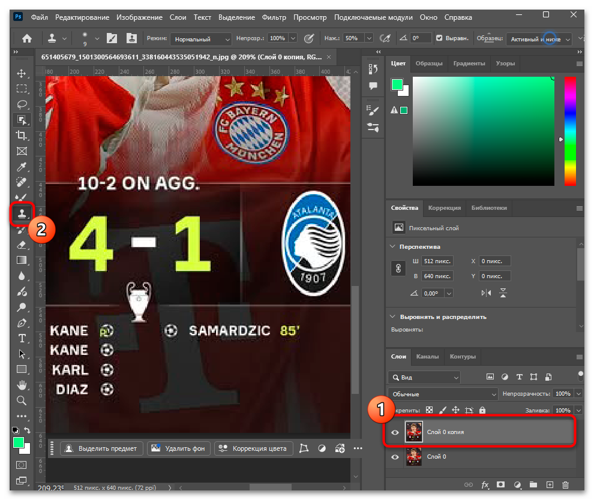594x500 pixels.
Task: Open the Наж. 50% flow dropdown
Action: (x=369, y=38)
